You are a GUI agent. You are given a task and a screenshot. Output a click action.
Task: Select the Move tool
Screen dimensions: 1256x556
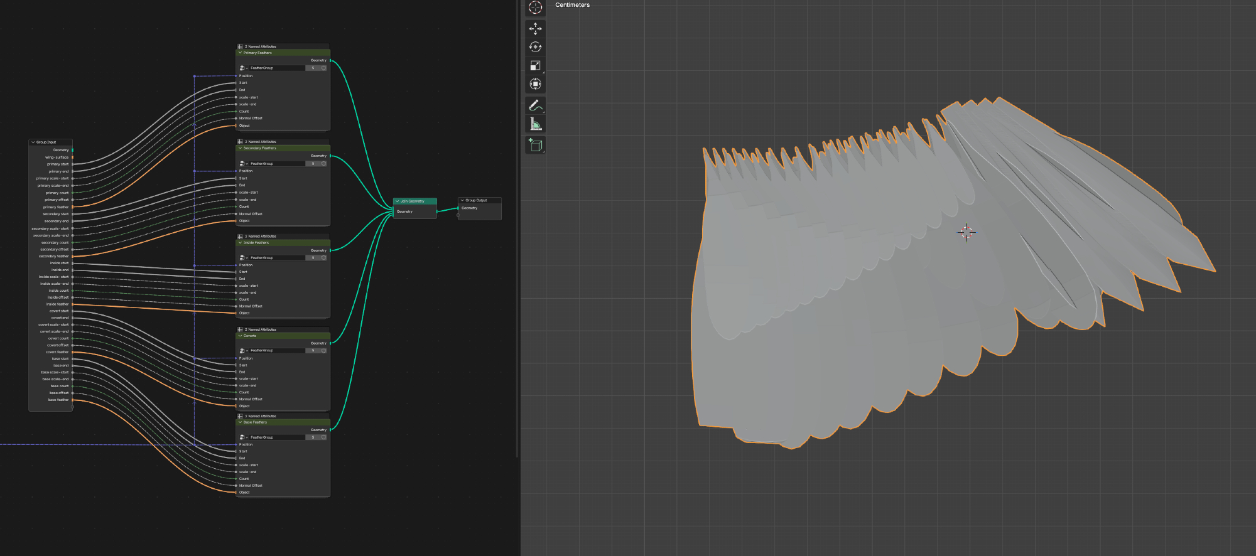pyautogui.click(x=535, y=28)
